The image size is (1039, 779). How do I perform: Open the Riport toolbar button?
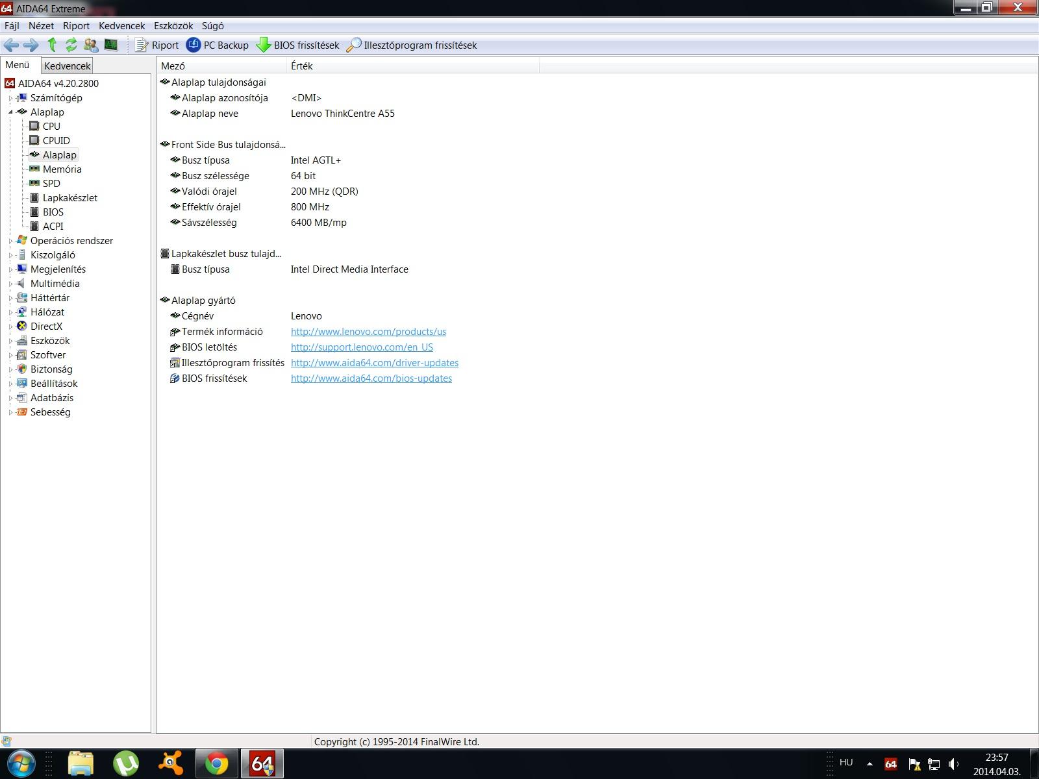click(x=156, y=45)
